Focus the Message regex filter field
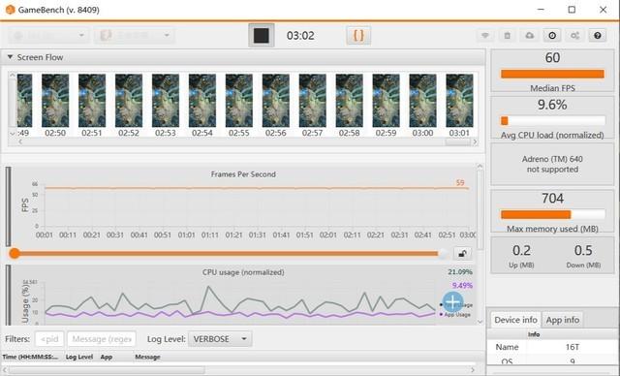 pos(102,339)
